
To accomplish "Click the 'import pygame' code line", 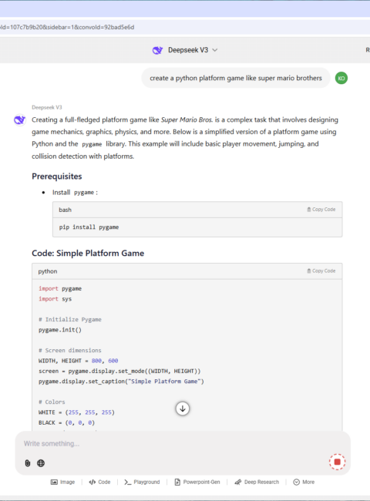I will [x=60, y=288].
